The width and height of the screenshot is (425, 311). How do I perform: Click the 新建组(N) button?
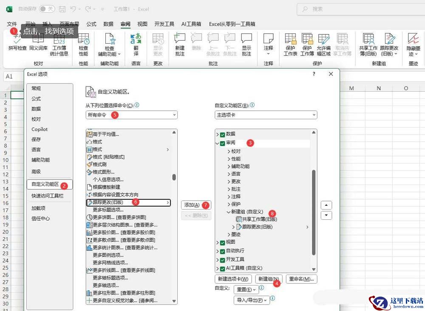coord(269,279)
